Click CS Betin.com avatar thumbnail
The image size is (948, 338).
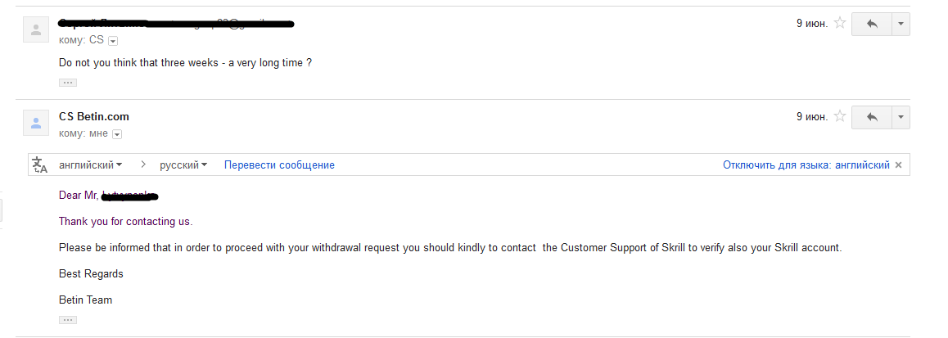(36, 123)
